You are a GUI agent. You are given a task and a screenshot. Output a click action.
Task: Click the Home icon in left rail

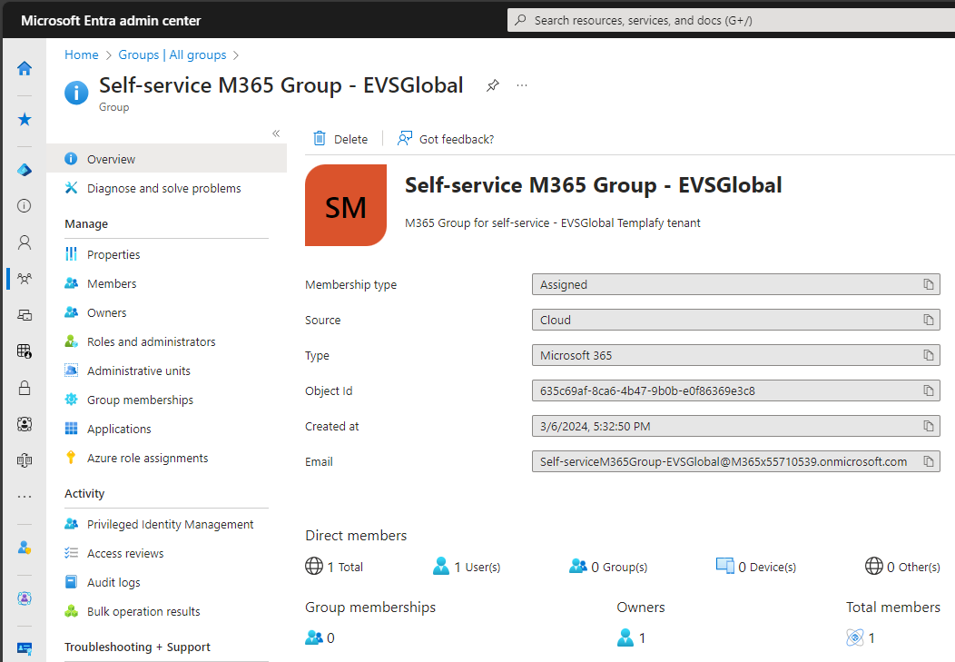click(25, 68)
